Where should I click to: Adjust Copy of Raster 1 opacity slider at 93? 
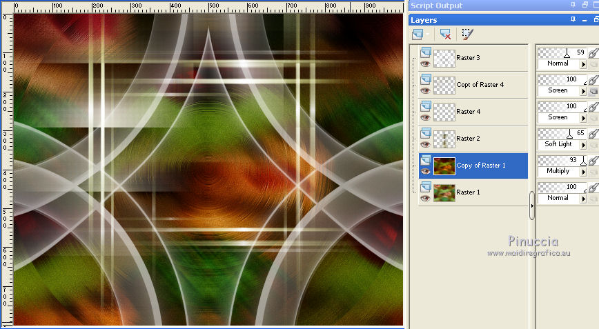pyautogui.click(x=583, y=160)
